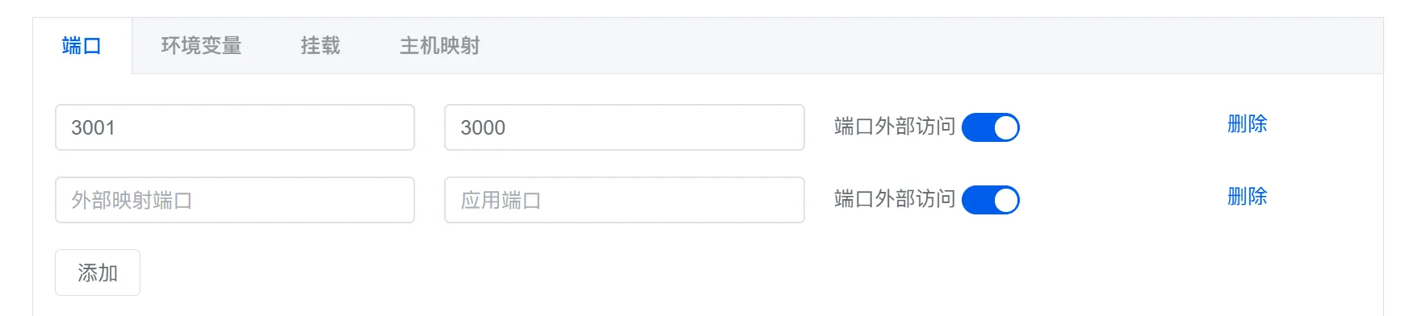Click the 端口外部访问 label in first row

895,127
